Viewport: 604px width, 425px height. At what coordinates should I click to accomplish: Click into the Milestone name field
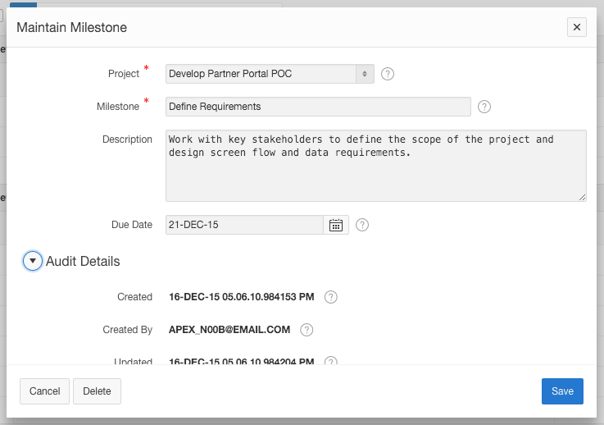click(318, 107)
